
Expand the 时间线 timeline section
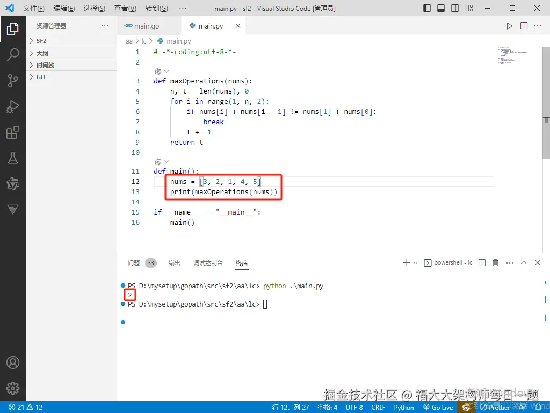(71, 65)
